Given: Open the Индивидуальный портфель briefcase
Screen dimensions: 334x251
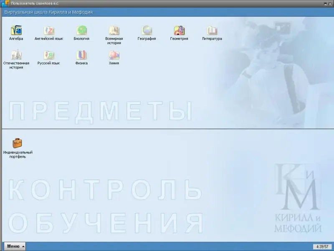Looking at the screenshot, I should click(18, 143).
